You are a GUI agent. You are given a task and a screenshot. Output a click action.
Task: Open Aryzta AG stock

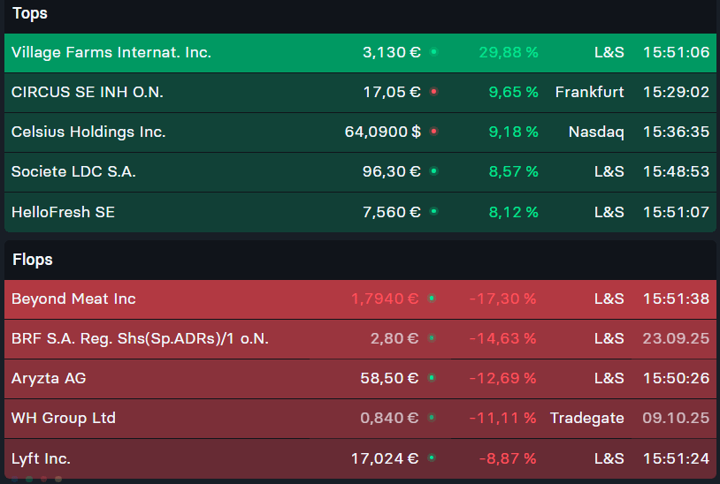49,379
